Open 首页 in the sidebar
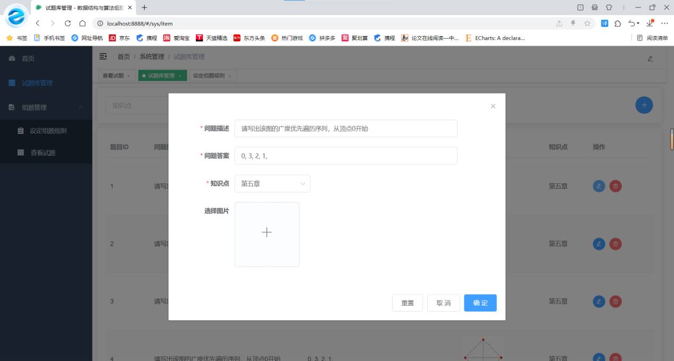Viewport: 674px width, 361px height. [x=28, y=58]
